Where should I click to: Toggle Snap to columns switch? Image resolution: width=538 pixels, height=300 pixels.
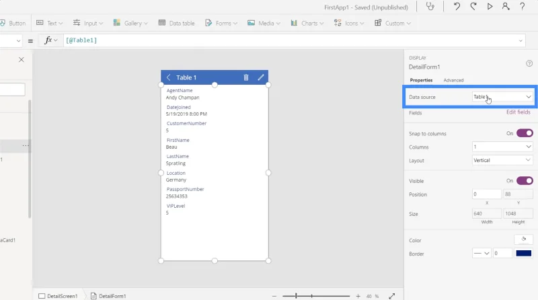pyautogui.click(x=525, y=133)
